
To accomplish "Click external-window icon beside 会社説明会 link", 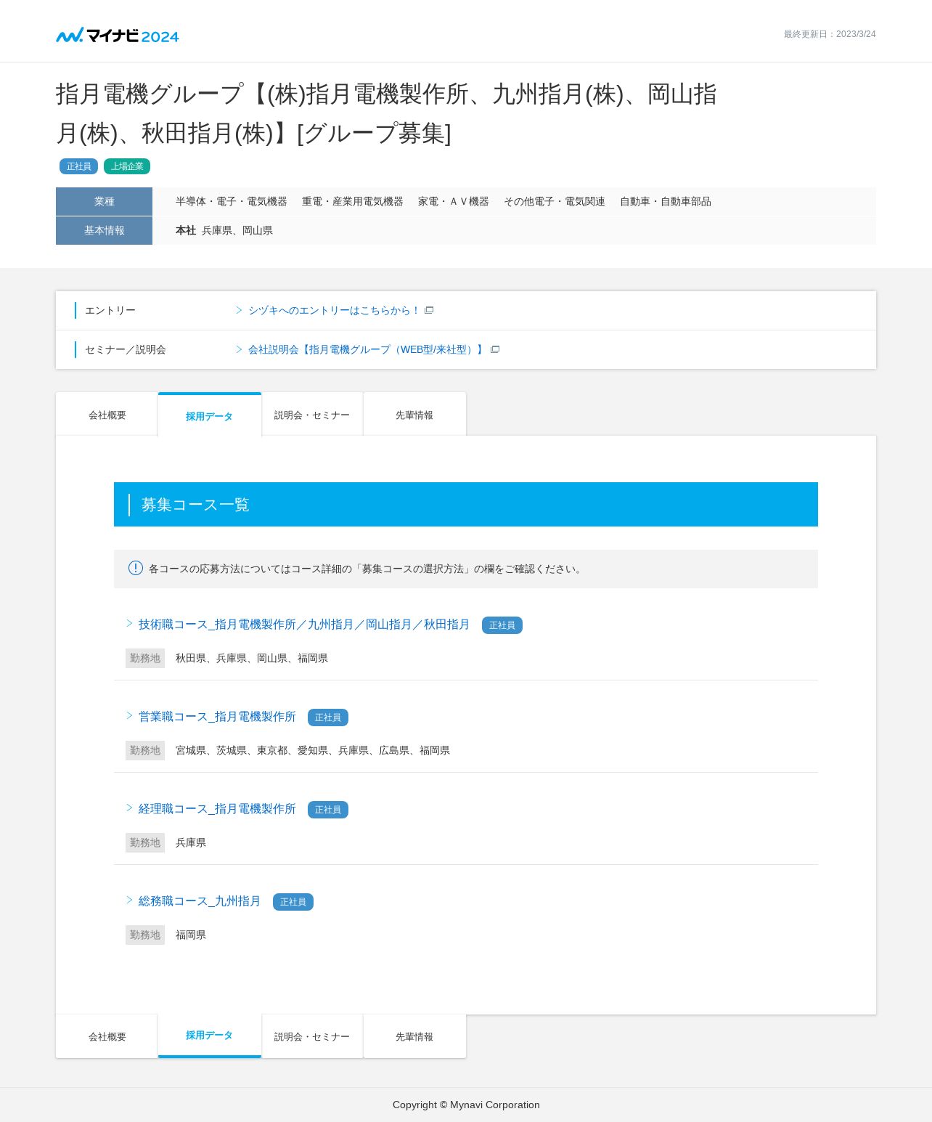I will 495,349.
